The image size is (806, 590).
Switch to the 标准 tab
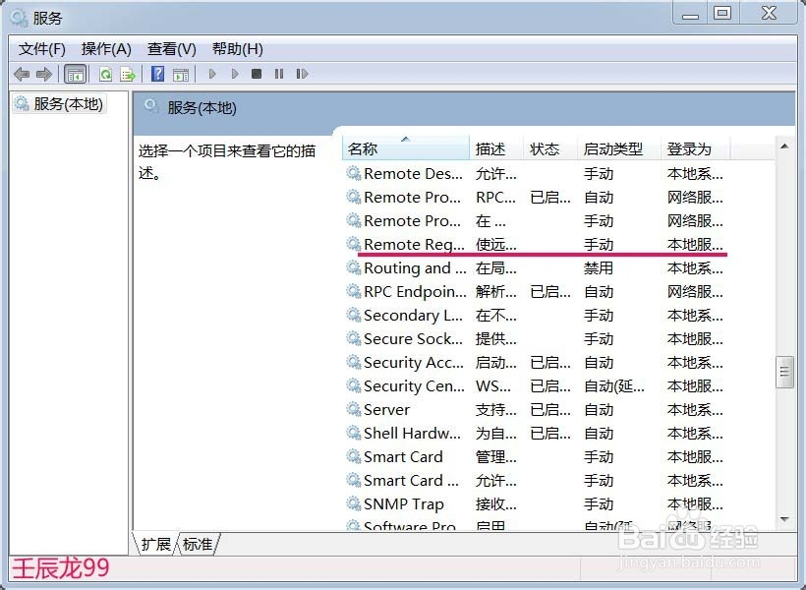[197, 544]
